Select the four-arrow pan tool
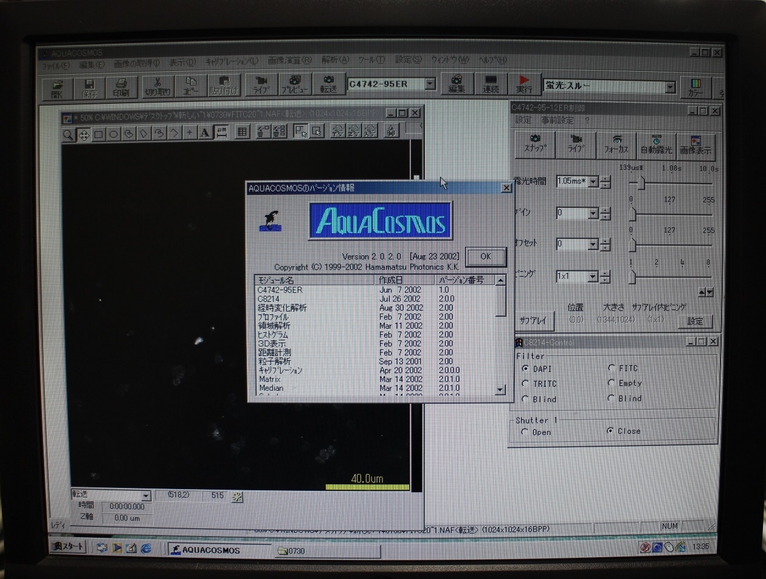 click(x=83, y=135)
